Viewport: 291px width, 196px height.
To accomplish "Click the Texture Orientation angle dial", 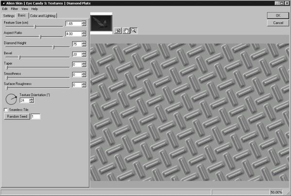I will (x=11, y=99).
